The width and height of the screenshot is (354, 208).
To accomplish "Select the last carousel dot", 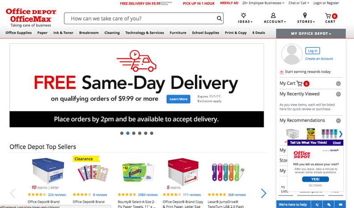I will click(152, 133).
